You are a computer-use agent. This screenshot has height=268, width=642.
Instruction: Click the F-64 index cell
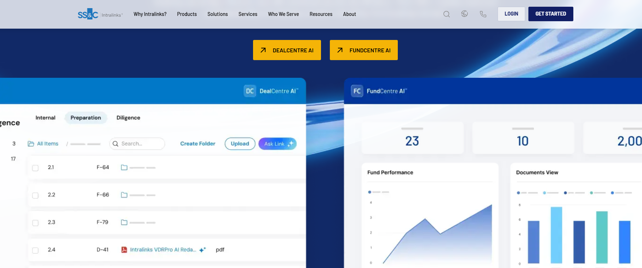[x=103, y=167]
